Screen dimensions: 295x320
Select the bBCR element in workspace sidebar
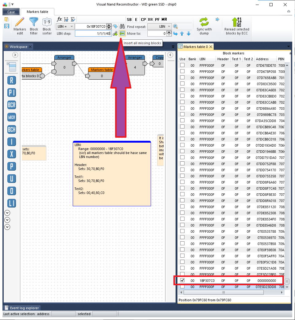coord(12,117)
